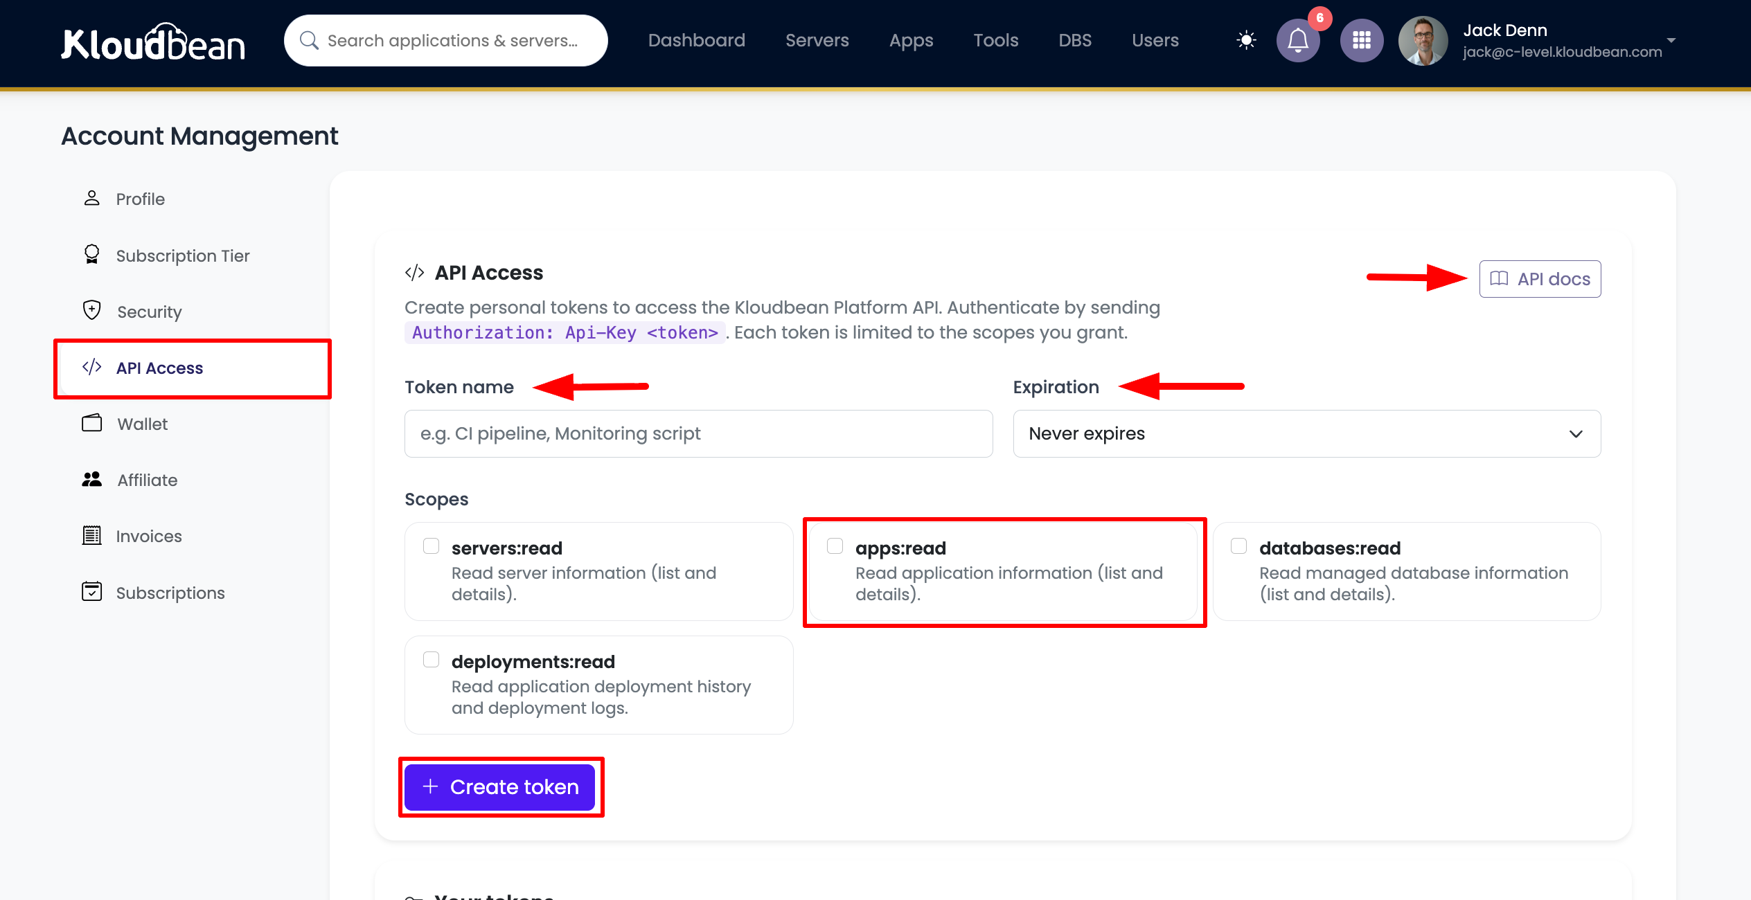
Task: Focus the Token name input field
Action: coord(698,433)
